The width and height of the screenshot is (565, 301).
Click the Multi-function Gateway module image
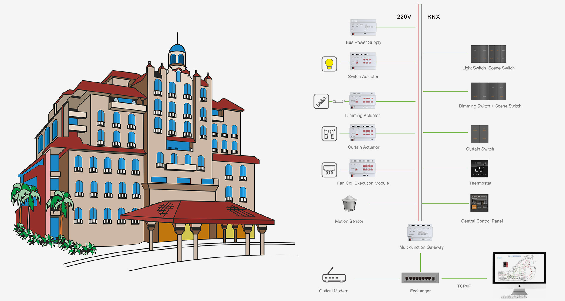pos(420,232)
